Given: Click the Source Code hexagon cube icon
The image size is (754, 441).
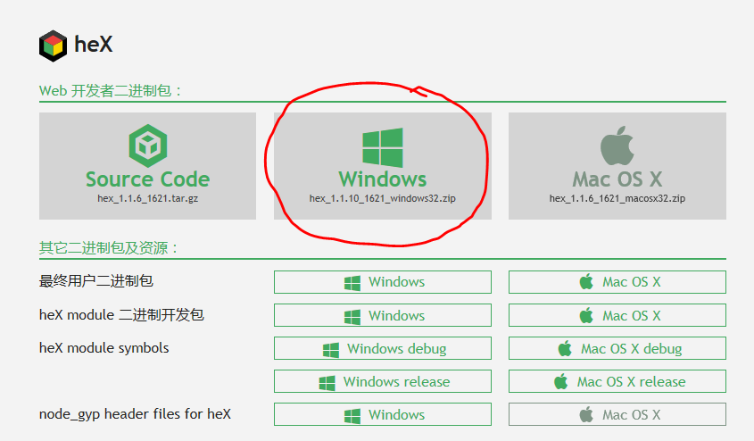Looking at the screenshot, I should coord(147,146).
